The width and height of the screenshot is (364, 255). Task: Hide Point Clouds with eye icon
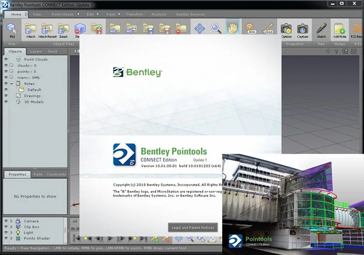tap(6, 59)
